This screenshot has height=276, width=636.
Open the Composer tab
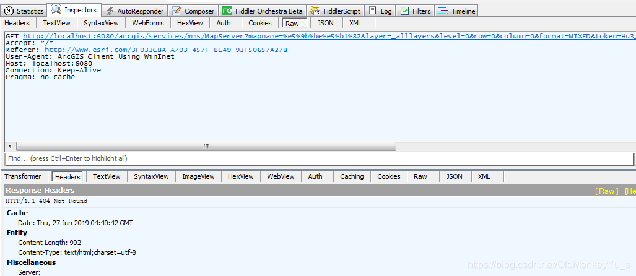point(193,11)
